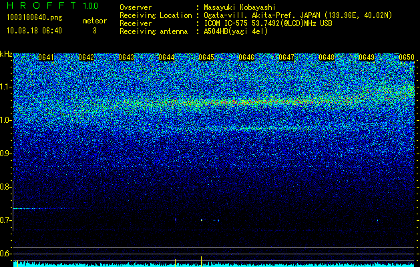The height and width of the screenshot is (267, 420).
Task: Click the 0.7 kHz axis label
Action: [5, 220]
